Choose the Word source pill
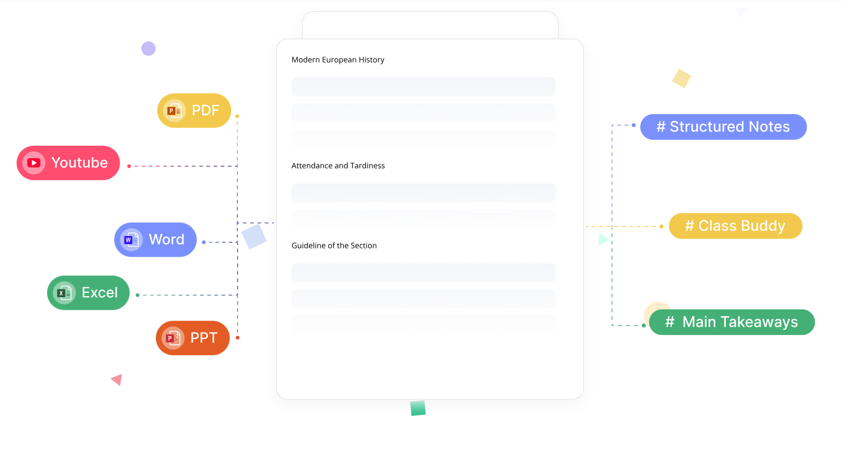The width and height of the screenshot is (843, 460). [156, 240]
